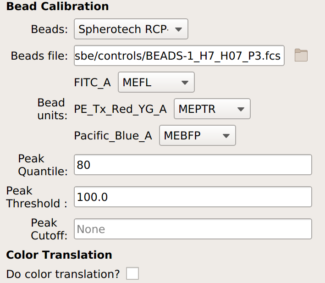Expand the Pacific_Blue_A MEBFP units dropdown
325x283 pixels.
click(x=198, y=135)
